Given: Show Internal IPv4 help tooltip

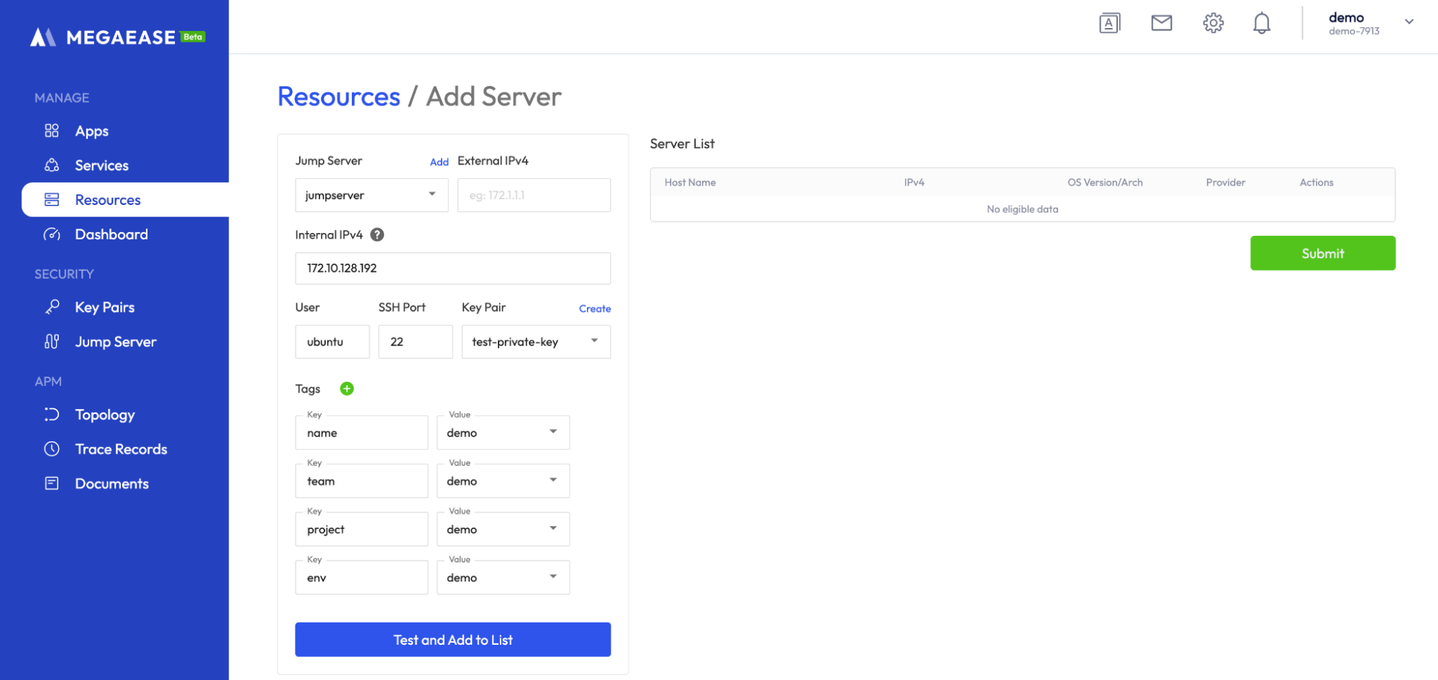Looking at the screenshot, I should click(376, 234).
